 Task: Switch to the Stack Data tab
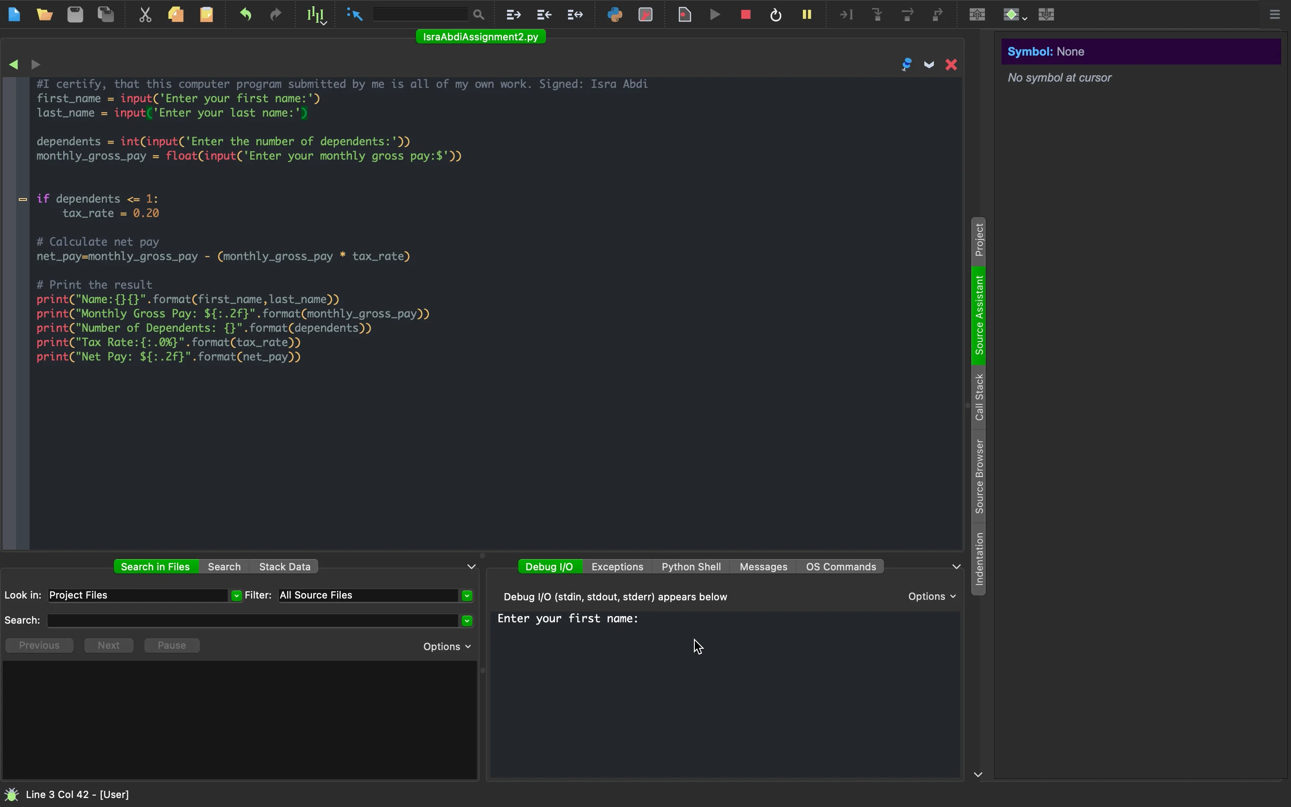click(x=285, y=567)
